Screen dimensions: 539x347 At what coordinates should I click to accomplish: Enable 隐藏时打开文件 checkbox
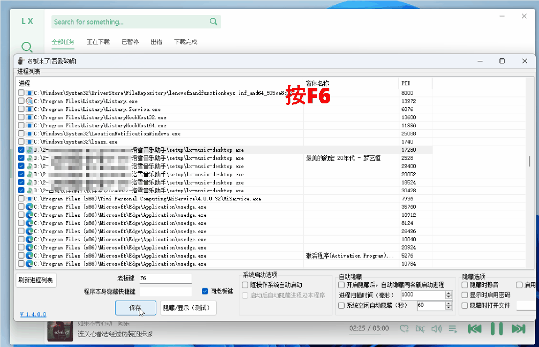pos(465,306)
